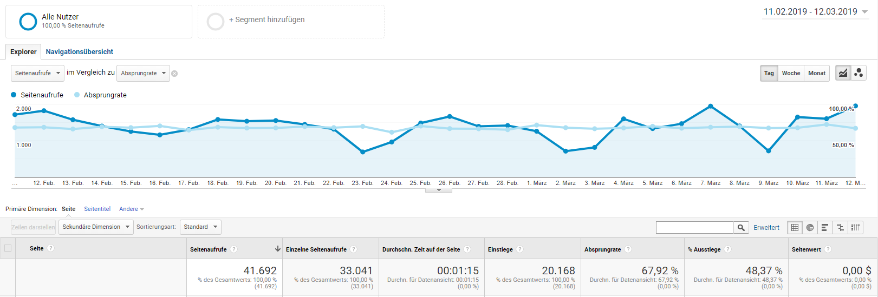Remove the Absprungrate comparison metric
This screenshot has width=878, height=297.
click(174, 74)
